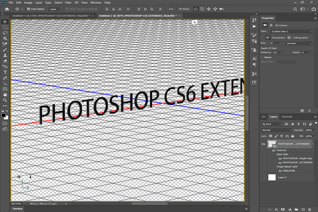Toggle the Auto-Select checkbox

(29, 9)
